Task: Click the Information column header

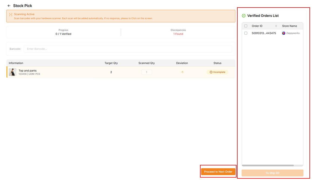Action: pos(16,63)
